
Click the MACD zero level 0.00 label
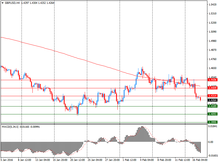coord(211,142)
